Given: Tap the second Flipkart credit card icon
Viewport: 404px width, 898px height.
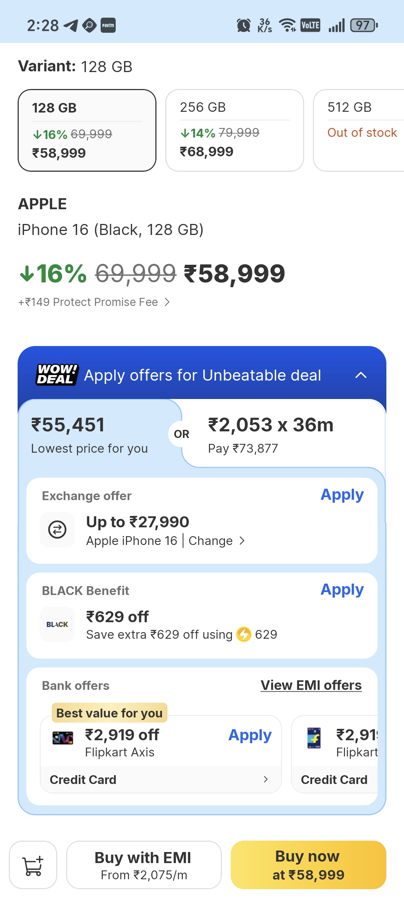Looking at the screenshot, I should pyautogui.click(x=314, y=738).
